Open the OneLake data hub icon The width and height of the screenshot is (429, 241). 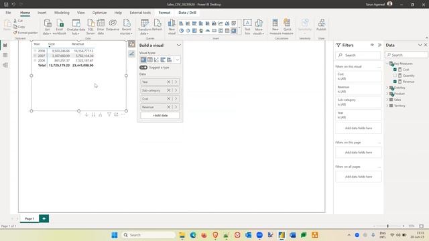(76, 27)
